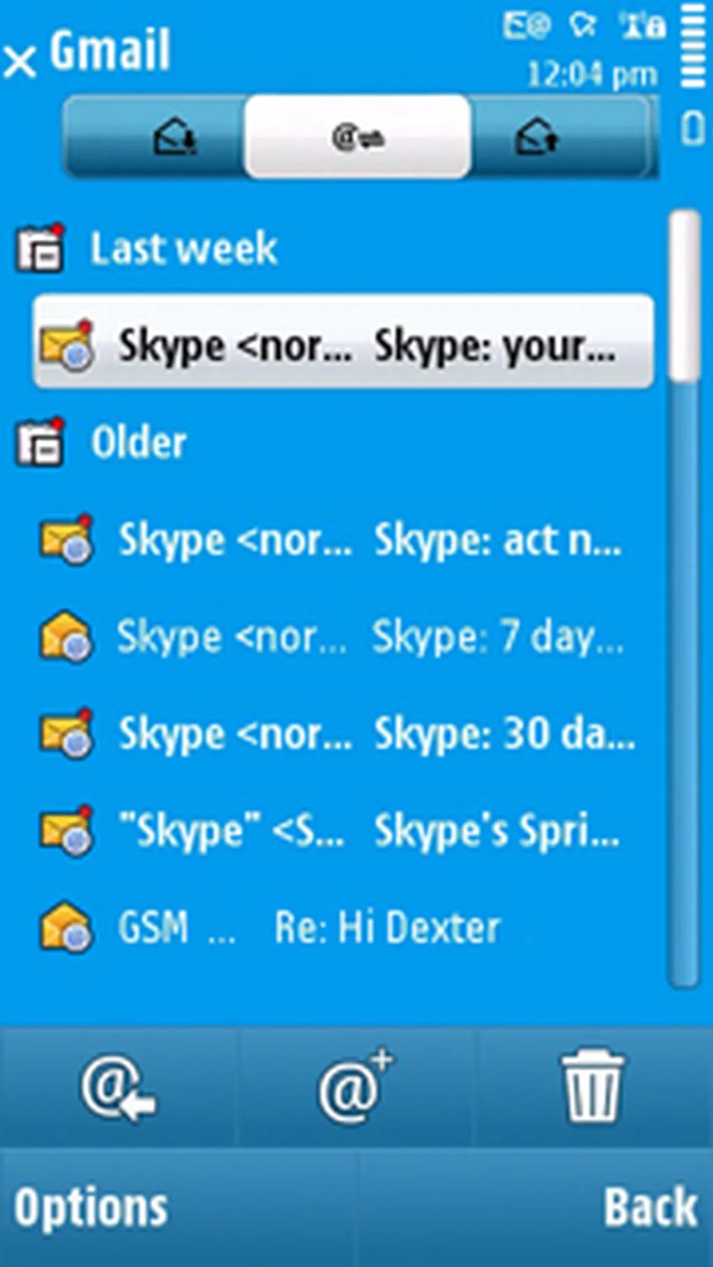Switch to the outbox/sent tab

561,136
